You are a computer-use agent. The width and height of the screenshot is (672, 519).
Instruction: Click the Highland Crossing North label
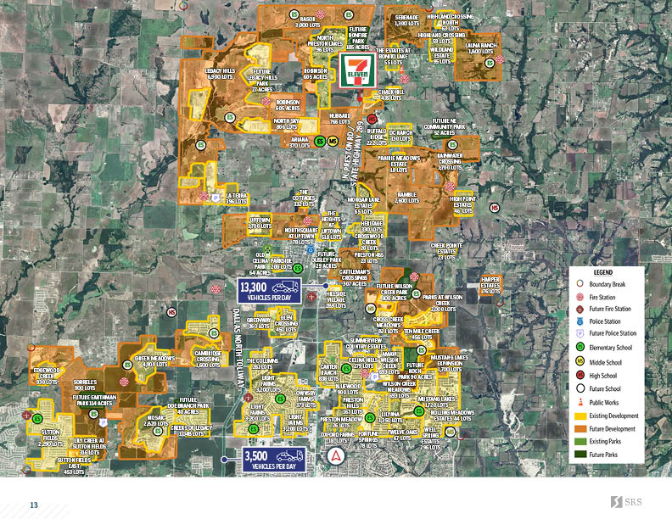click(x=450, y=22)
